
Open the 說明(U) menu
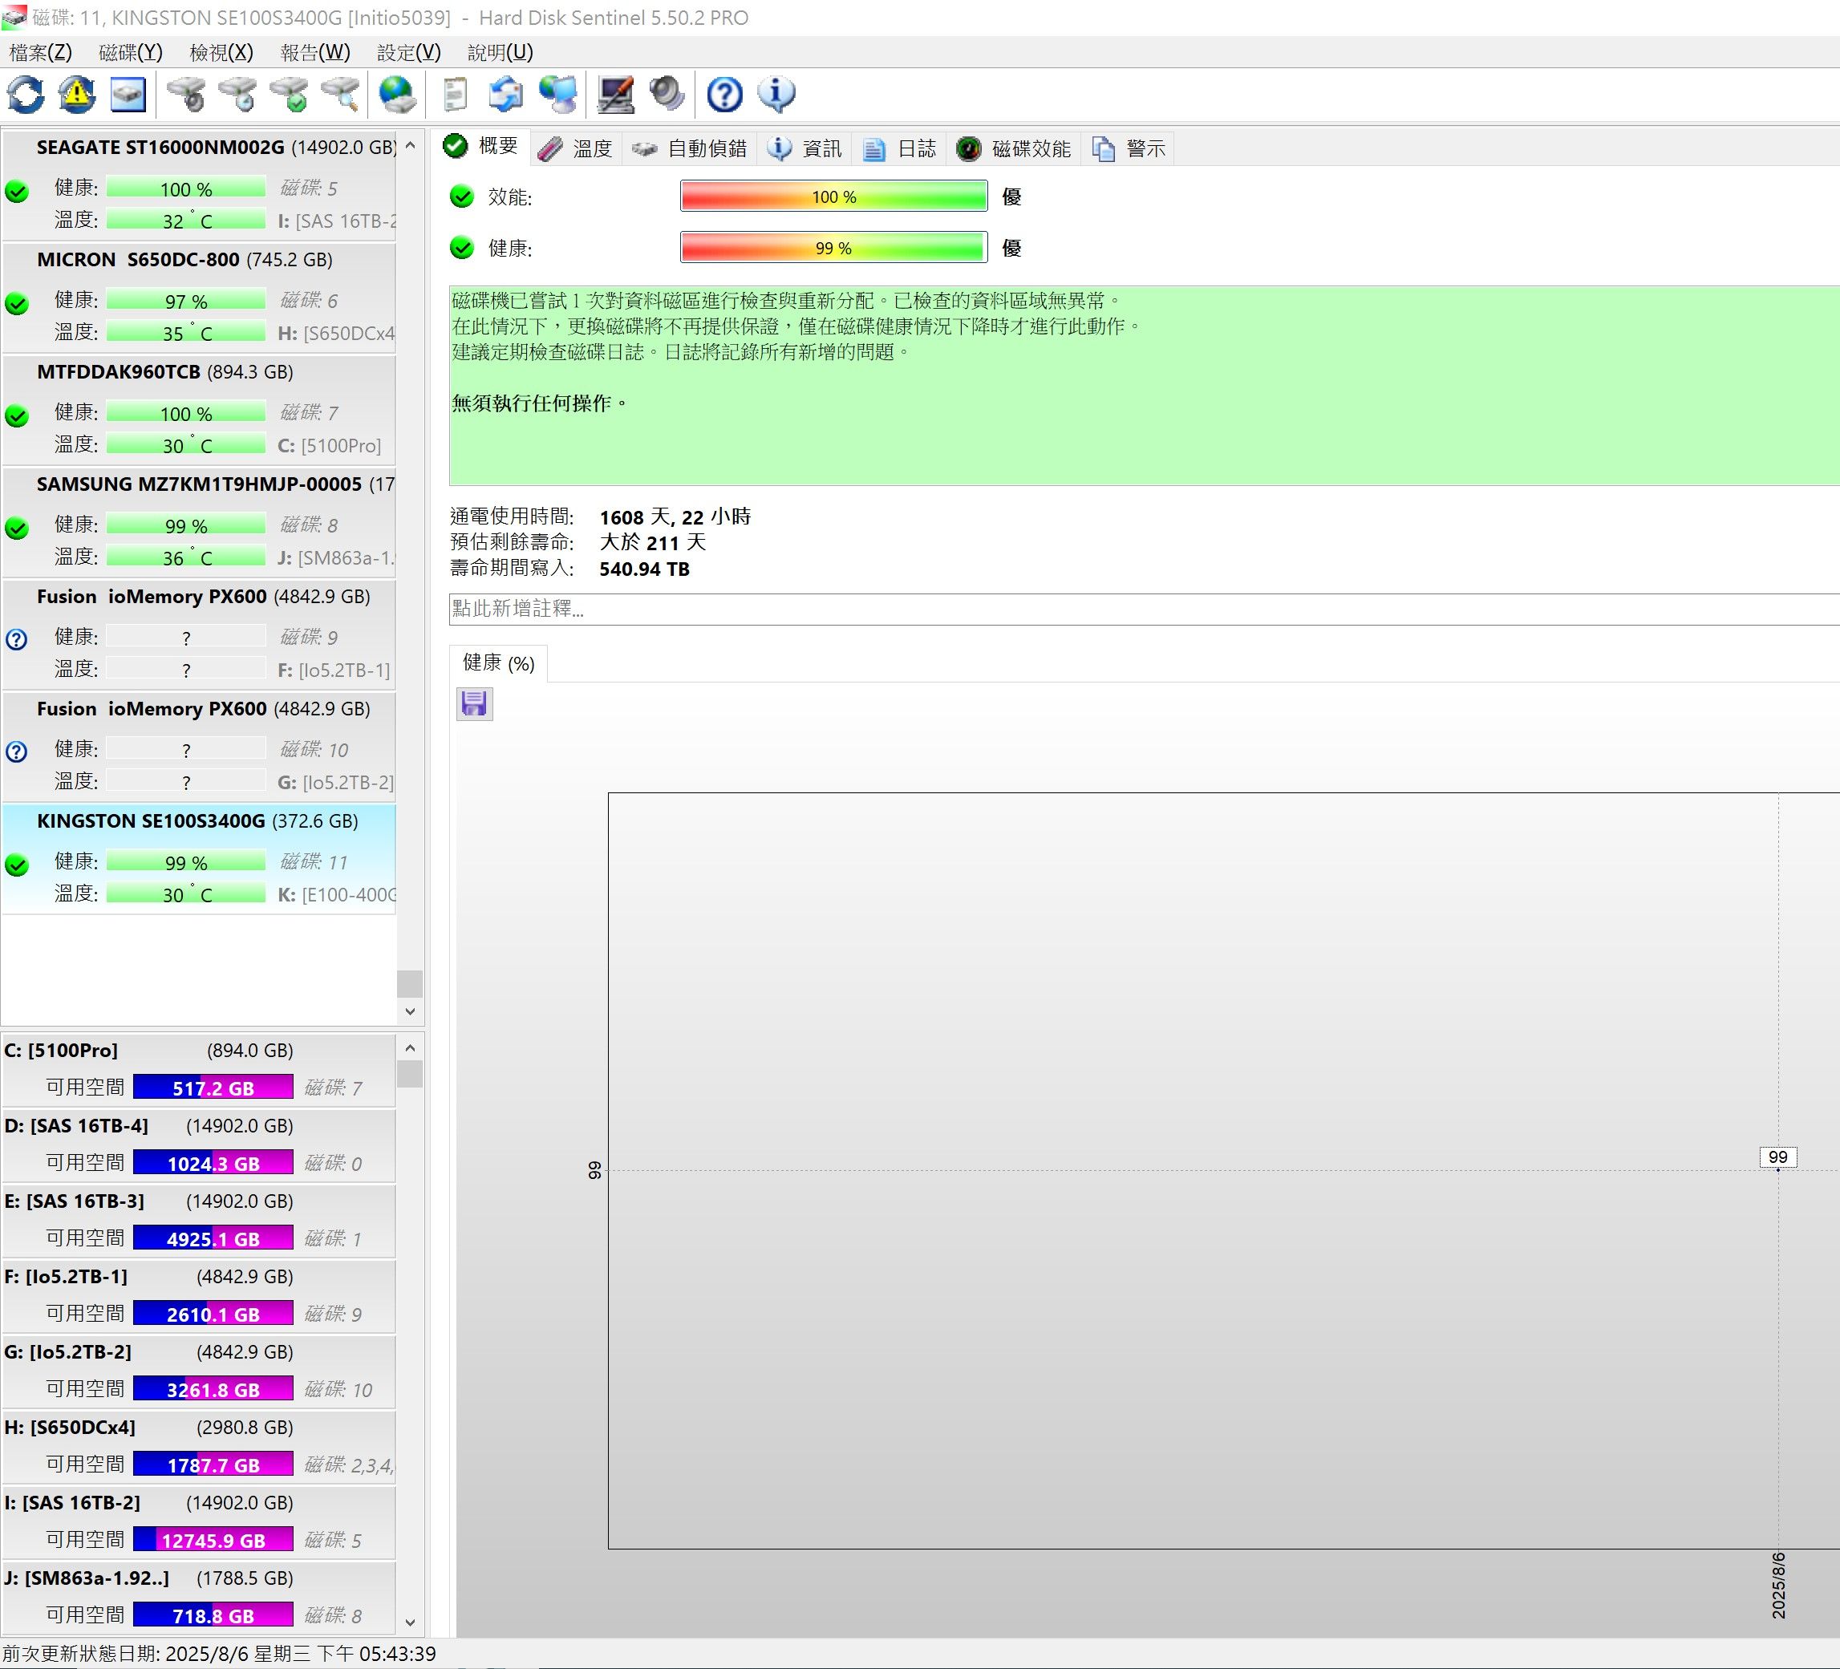point(501,52)
